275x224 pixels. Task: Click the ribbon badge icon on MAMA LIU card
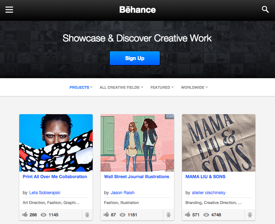click(x=250, y=215)
